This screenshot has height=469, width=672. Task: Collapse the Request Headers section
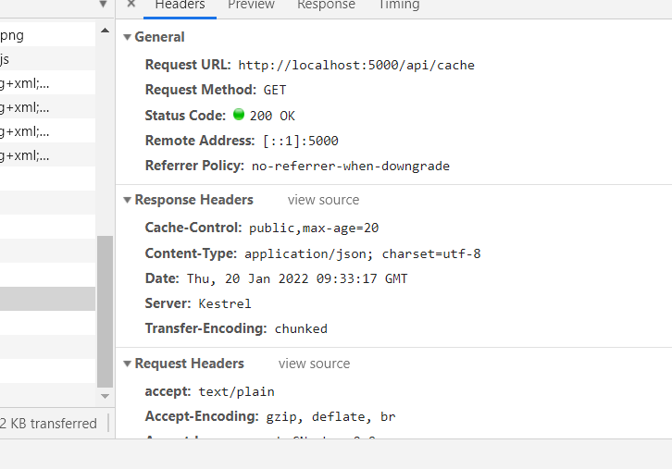click(x=127, y=364)
